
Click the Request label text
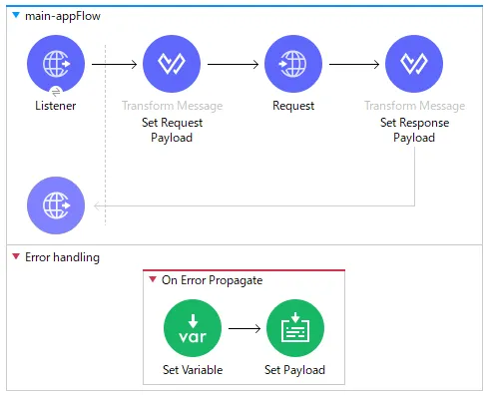tap(293, 106)
